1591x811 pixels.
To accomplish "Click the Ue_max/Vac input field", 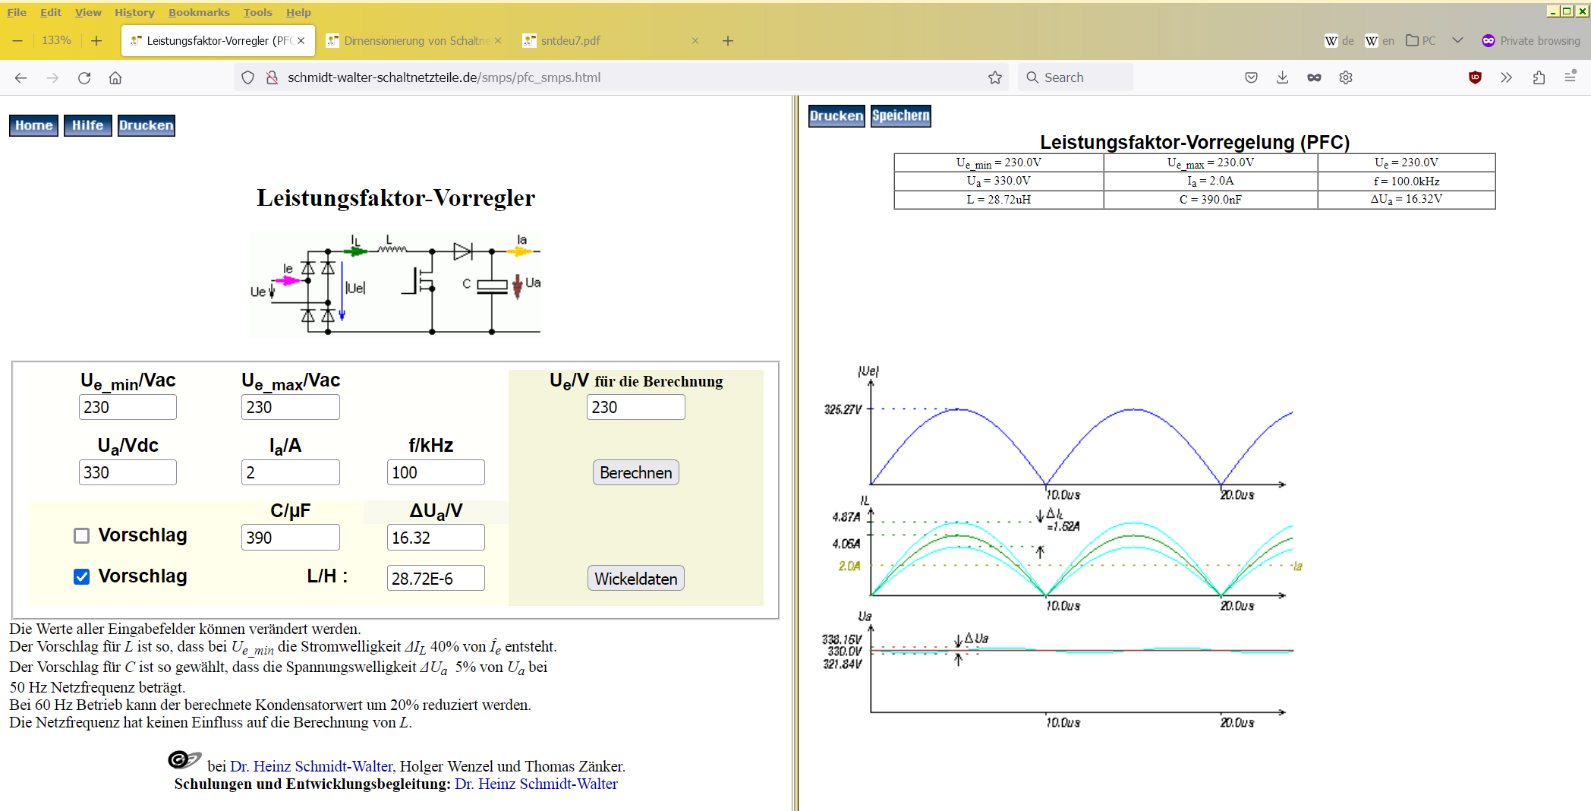I will pos(290,407).
